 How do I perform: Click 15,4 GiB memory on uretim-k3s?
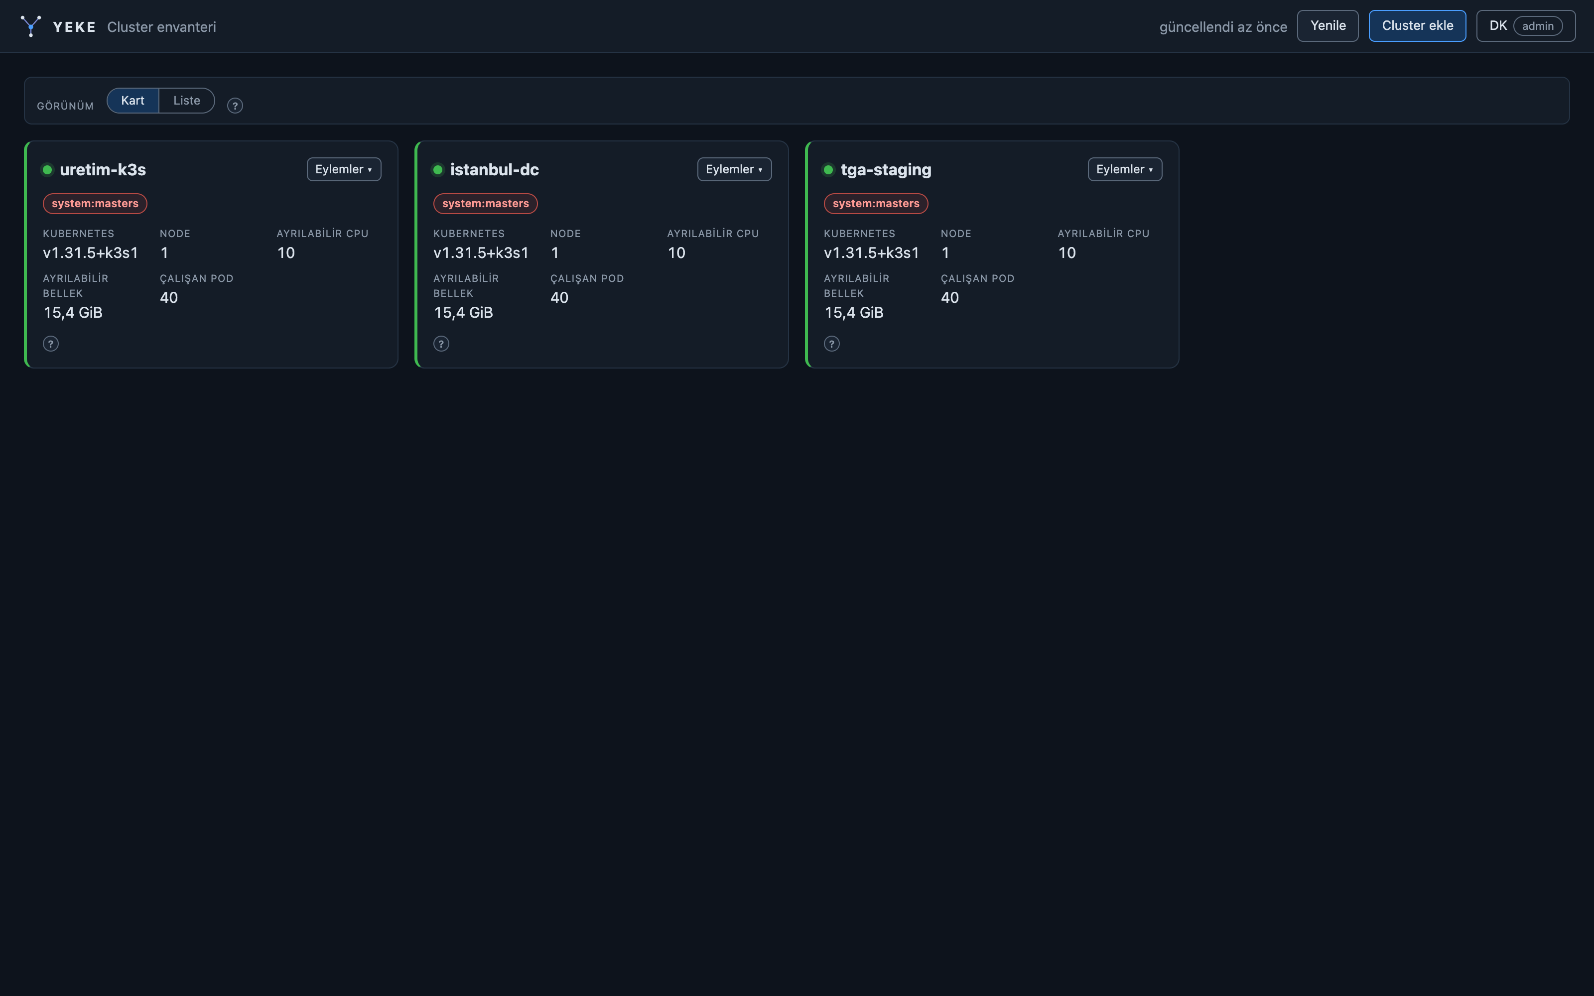[73, 313]
